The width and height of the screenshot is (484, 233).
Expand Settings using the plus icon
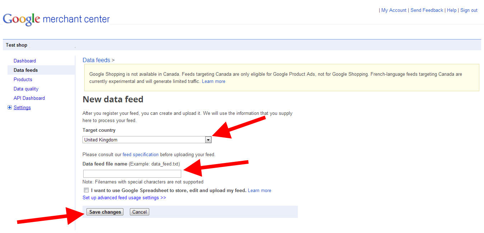pos(10,107)
